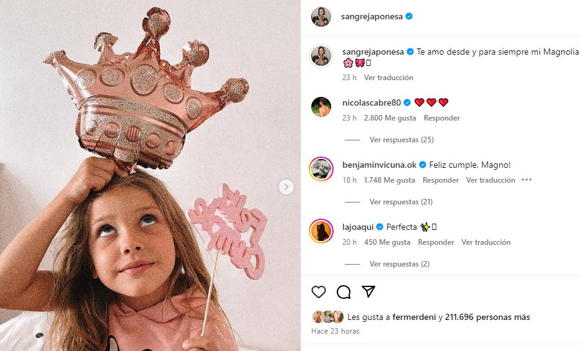Open benjaminvicuna.ok story avatar
This screenshot has height=351, width=582.
pos(321,169)
